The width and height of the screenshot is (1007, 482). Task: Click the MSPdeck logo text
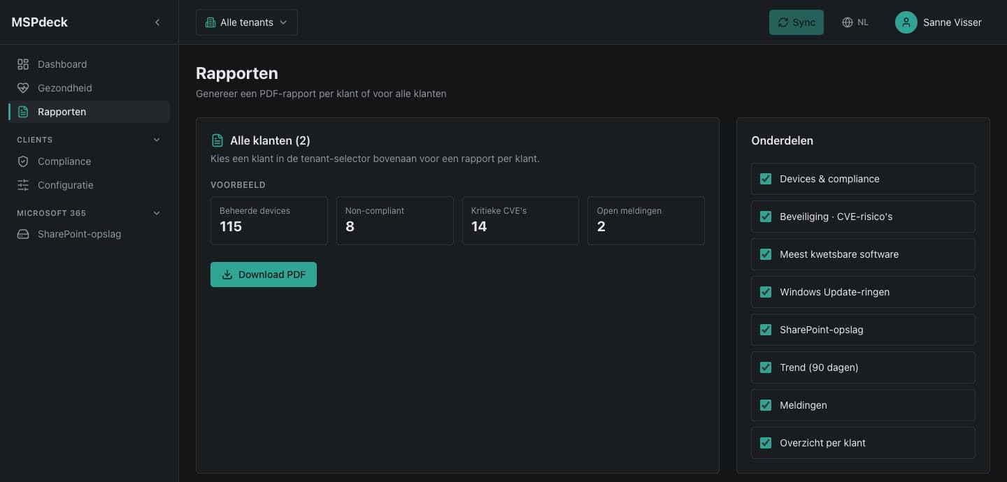(x=40, y=22)
